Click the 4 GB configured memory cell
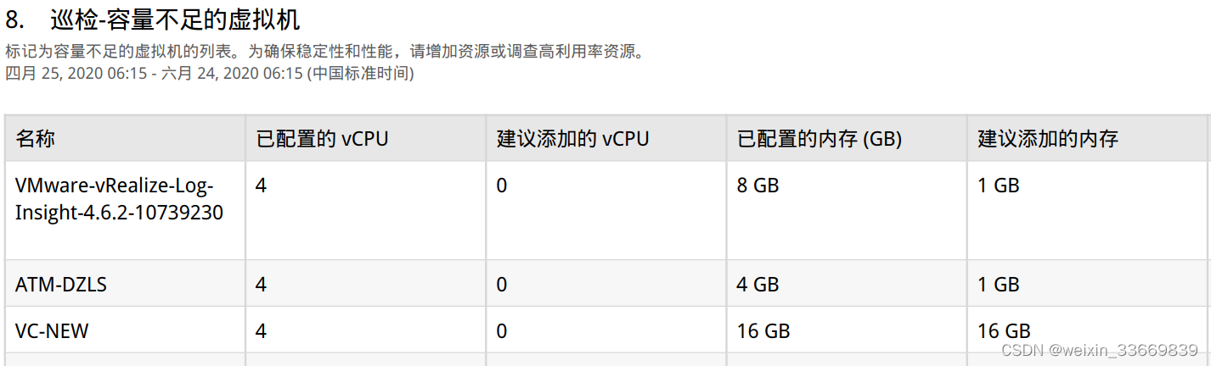Screen dimensions: 1211x366 758,285
